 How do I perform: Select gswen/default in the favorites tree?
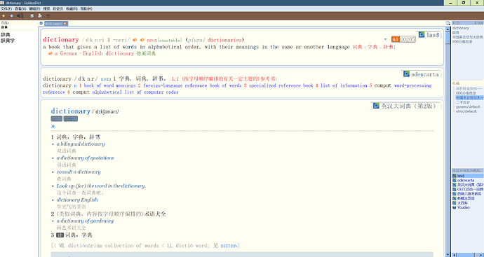[x=468, y=107]
